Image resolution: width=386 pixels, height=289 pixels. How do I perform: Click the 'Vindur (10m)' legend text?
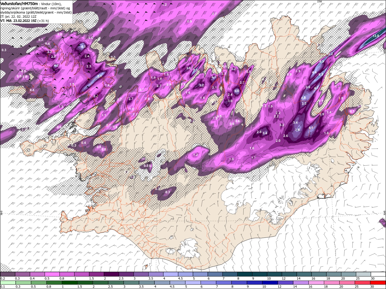click(x=51, y=4)
